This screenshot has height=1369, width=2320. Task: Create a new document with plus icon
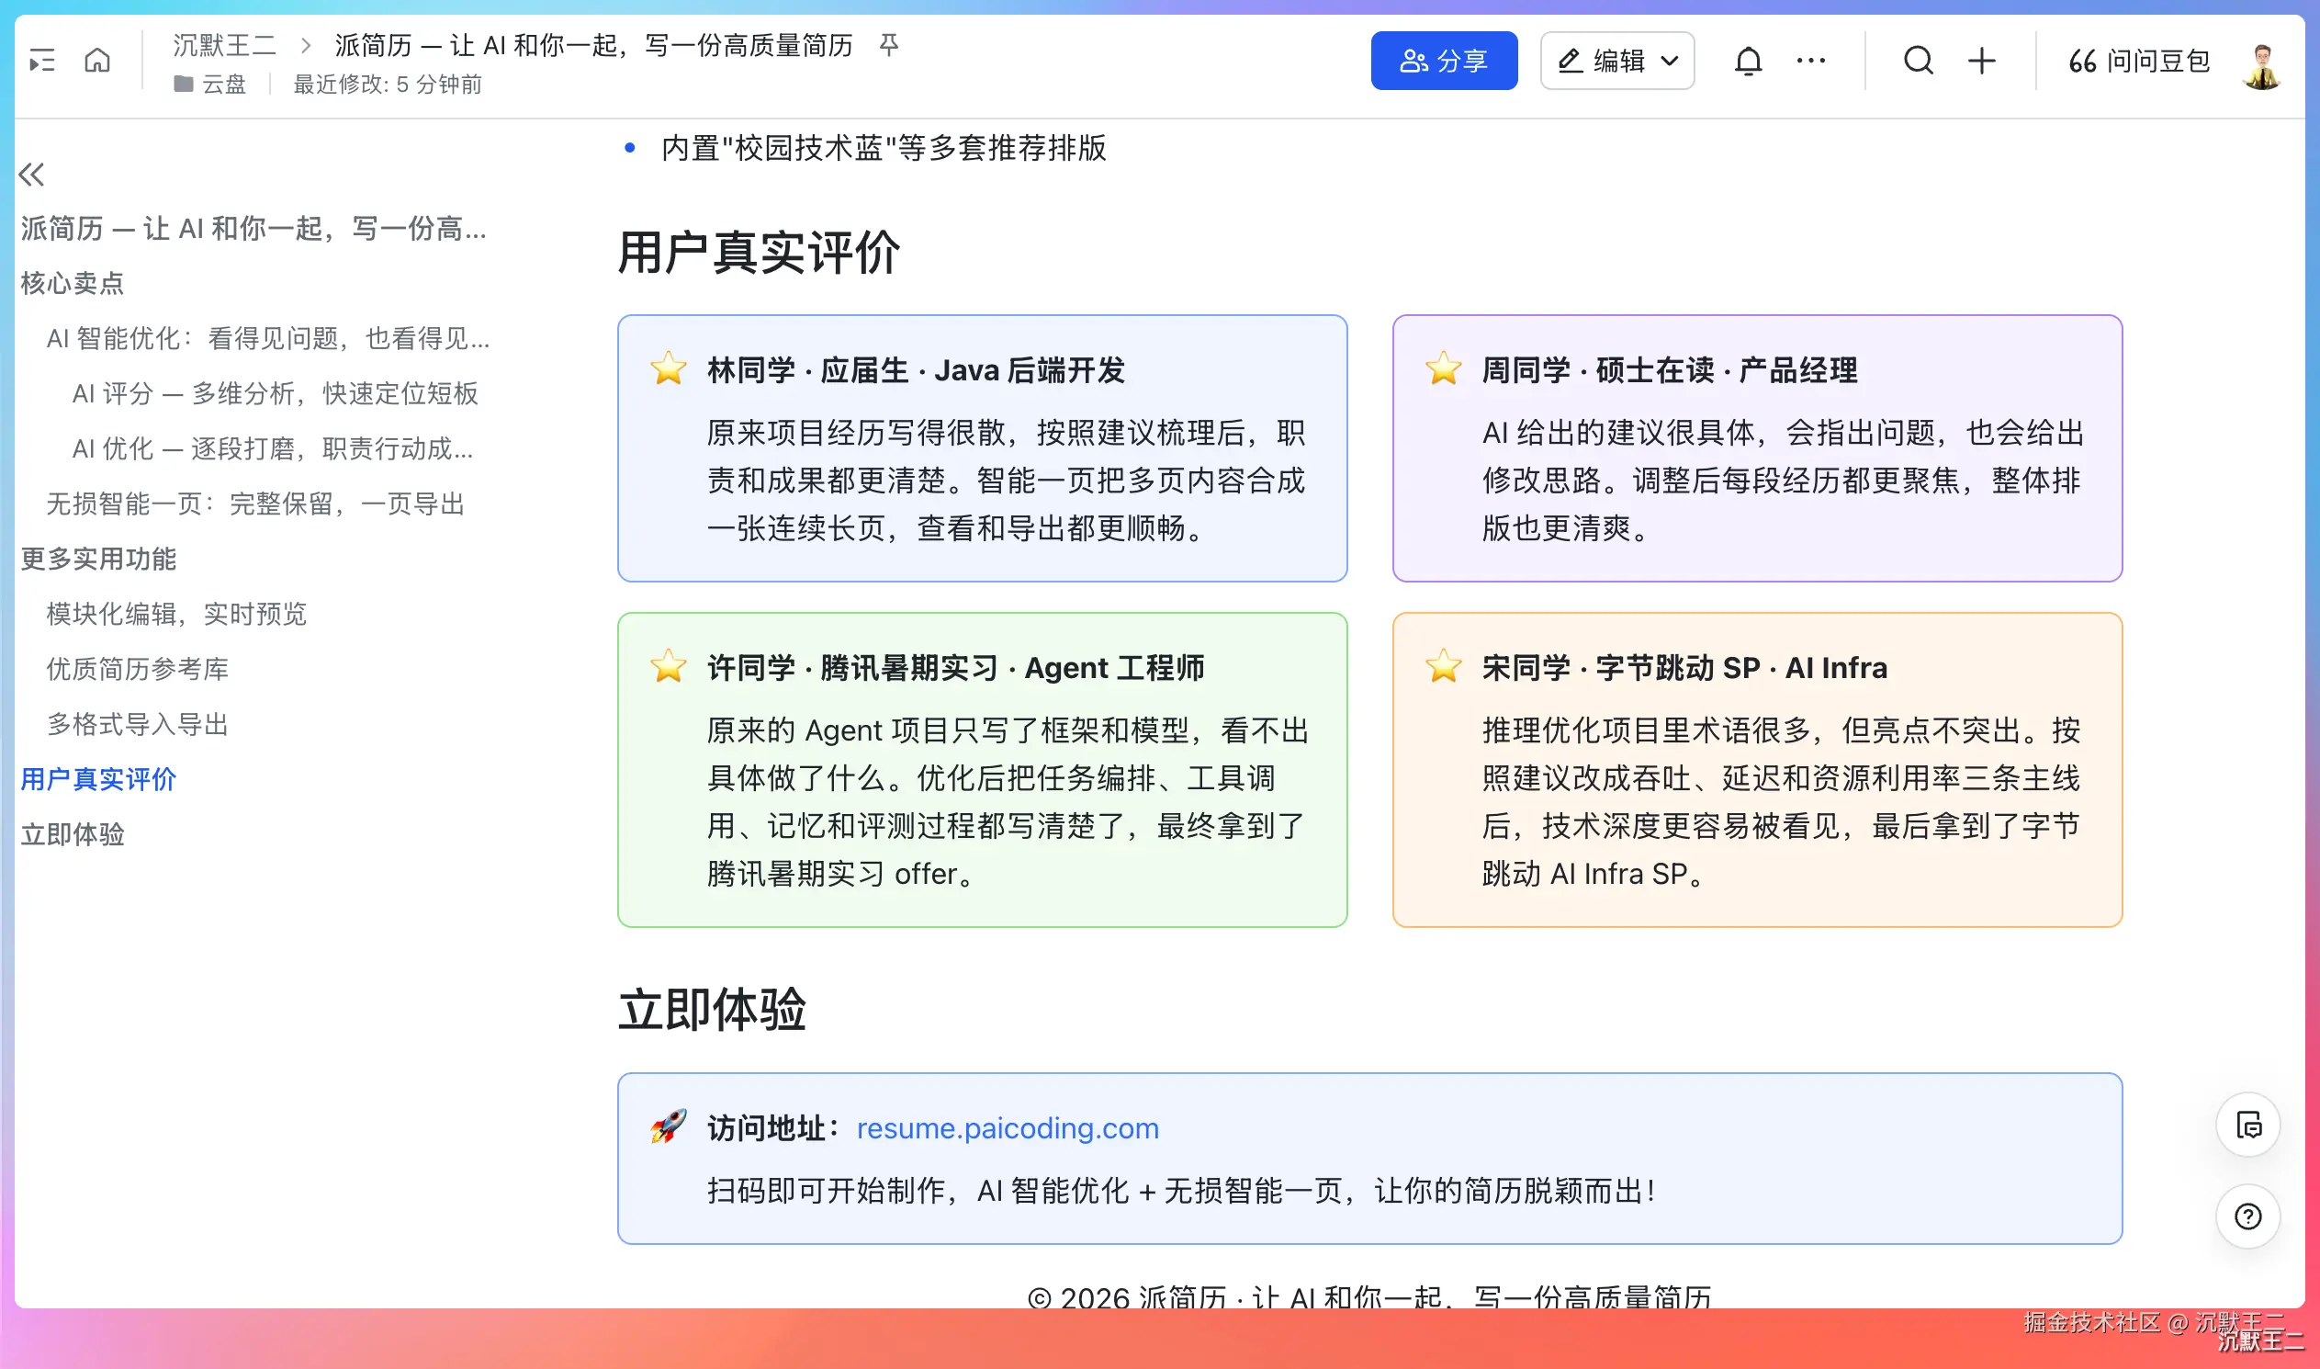pyautogui.click(x=1982, y=61)
